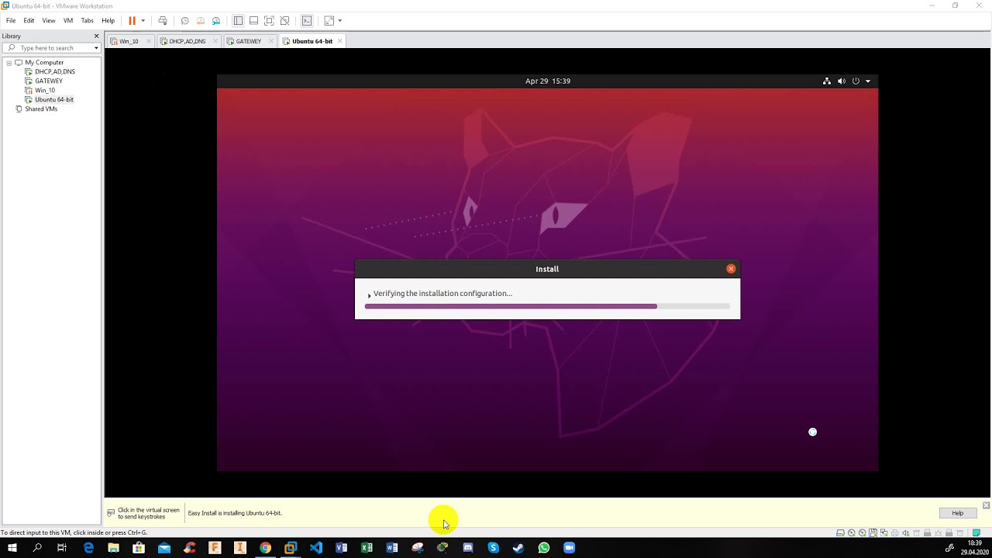Click the network adapter status icon
Screen dimensions: 992x558
tap(883, 532)
